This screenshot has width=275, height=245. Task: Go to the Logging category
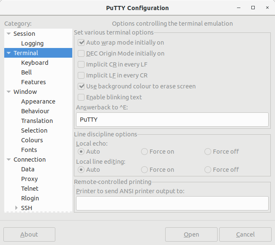click(33, 43)
